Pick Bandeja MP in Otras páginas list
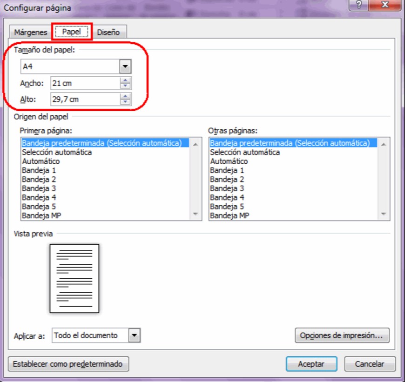This screenshot has width=405, height=382. point(293,215)
